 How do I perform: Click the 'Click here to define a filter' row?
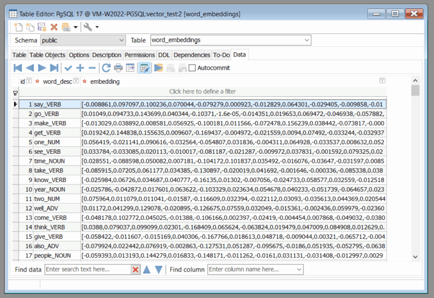[202, 92]
